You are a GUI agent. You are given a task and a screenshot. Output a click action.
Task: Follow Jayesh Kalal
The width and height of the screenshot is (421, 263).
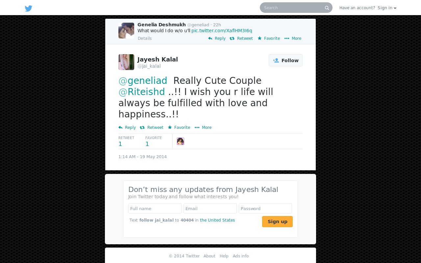(285, 60)
